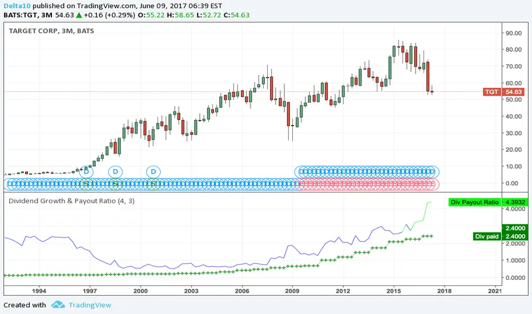Viewport: 532px width, 314px height.
Task: Click the 4.3932 payout ratio value label
Action: click(515, 202)
